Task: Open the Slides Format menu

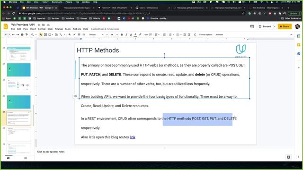Action: 42,29
